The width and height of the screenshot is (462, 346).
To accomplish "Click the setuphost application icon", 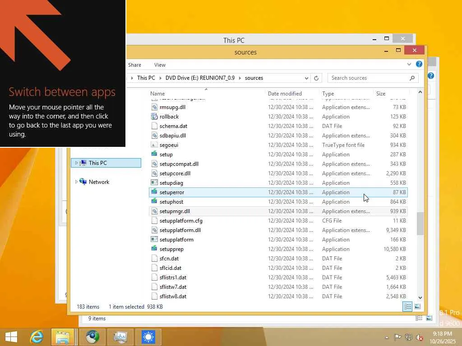I will (x=154, y=201).
